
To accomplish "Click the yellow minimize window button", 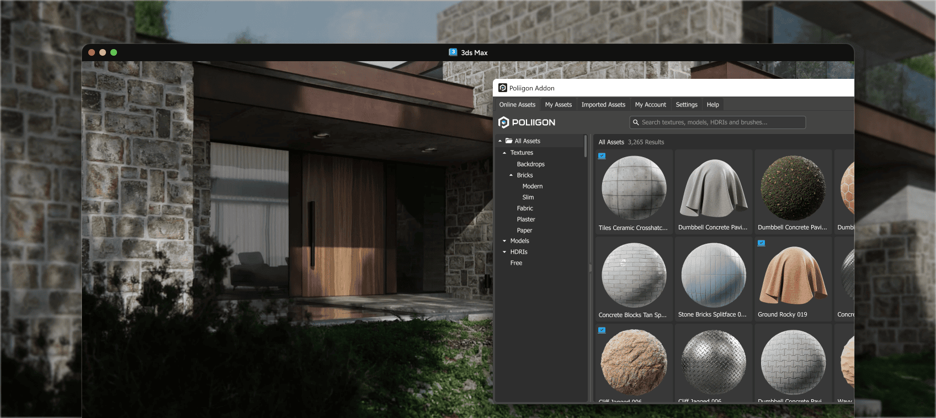I will point(103,52).
